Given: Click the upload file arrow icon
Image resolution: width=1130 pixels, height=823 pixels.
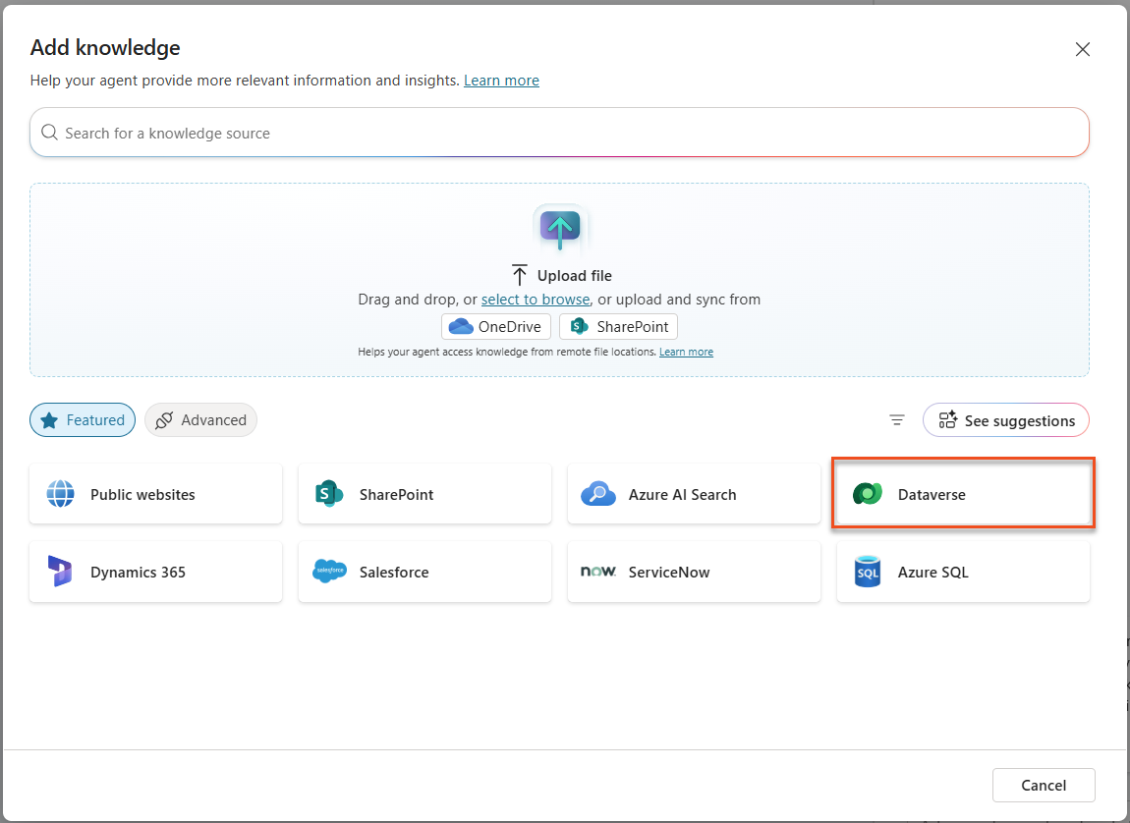Looking at the screenshot, I should (x=559, y=228).
